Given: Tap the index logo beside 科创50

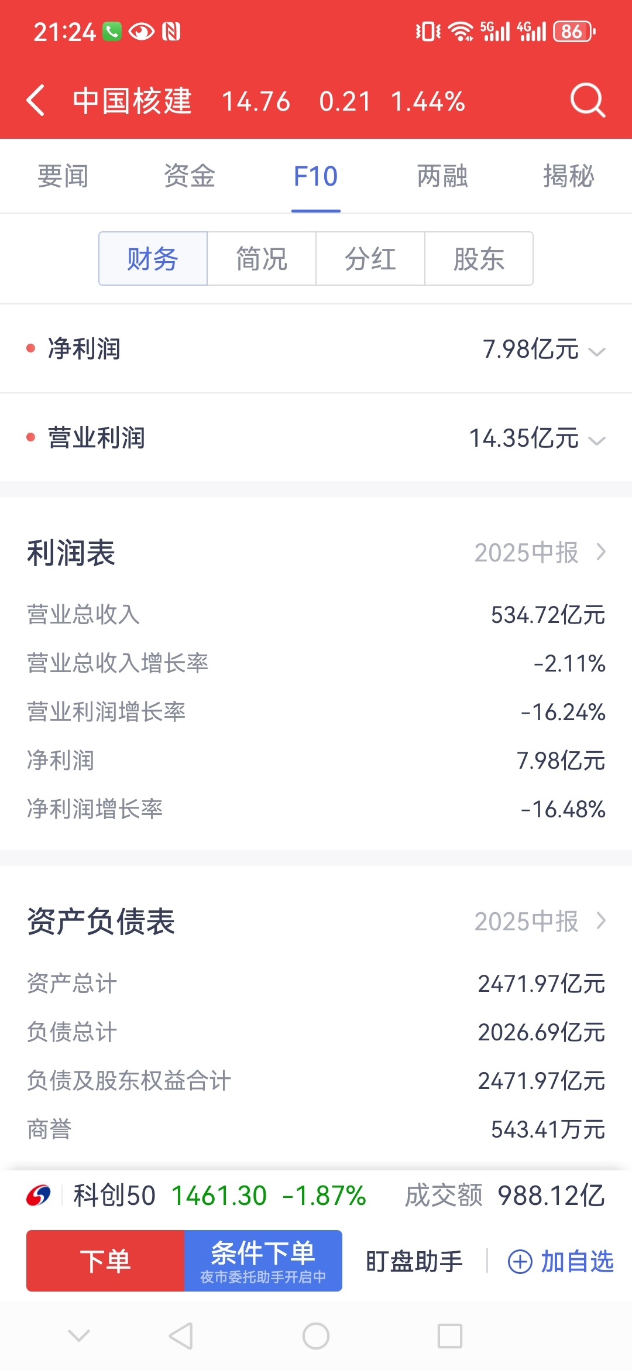Looking at the screenshot, I should (39, 1196).
